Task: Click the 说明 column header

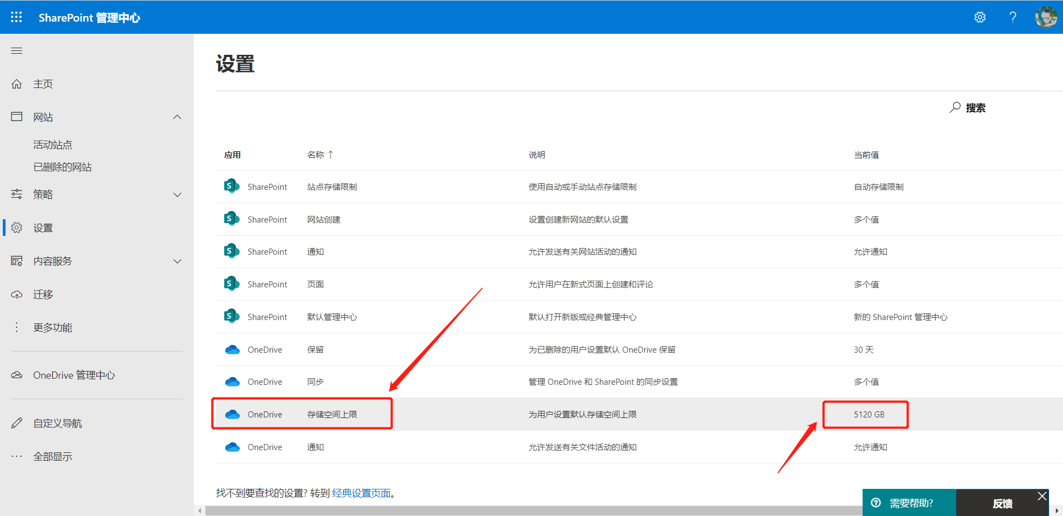Action: [x=536, y=155]
